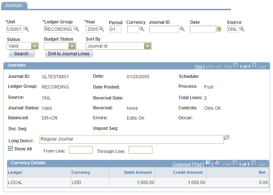Focus the Source input field
The image size is (273, 195).
coord(233,29)
